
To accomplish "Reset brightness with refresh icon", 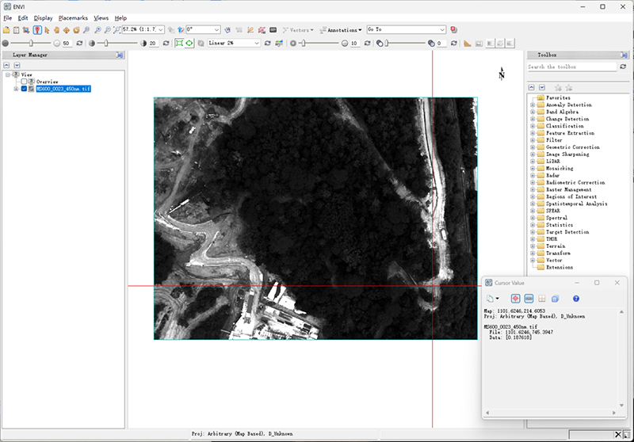I will 78,43.
